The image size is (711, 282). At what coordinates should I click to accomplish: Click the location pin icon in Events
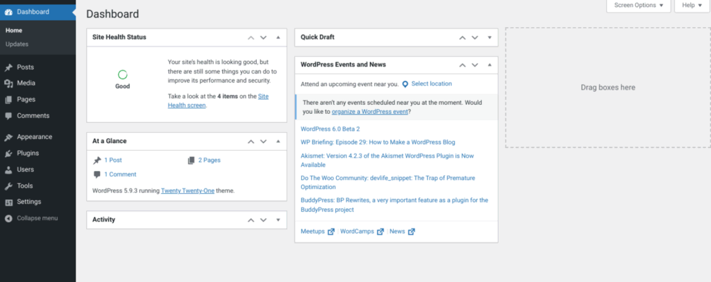(x=405, y=84)
